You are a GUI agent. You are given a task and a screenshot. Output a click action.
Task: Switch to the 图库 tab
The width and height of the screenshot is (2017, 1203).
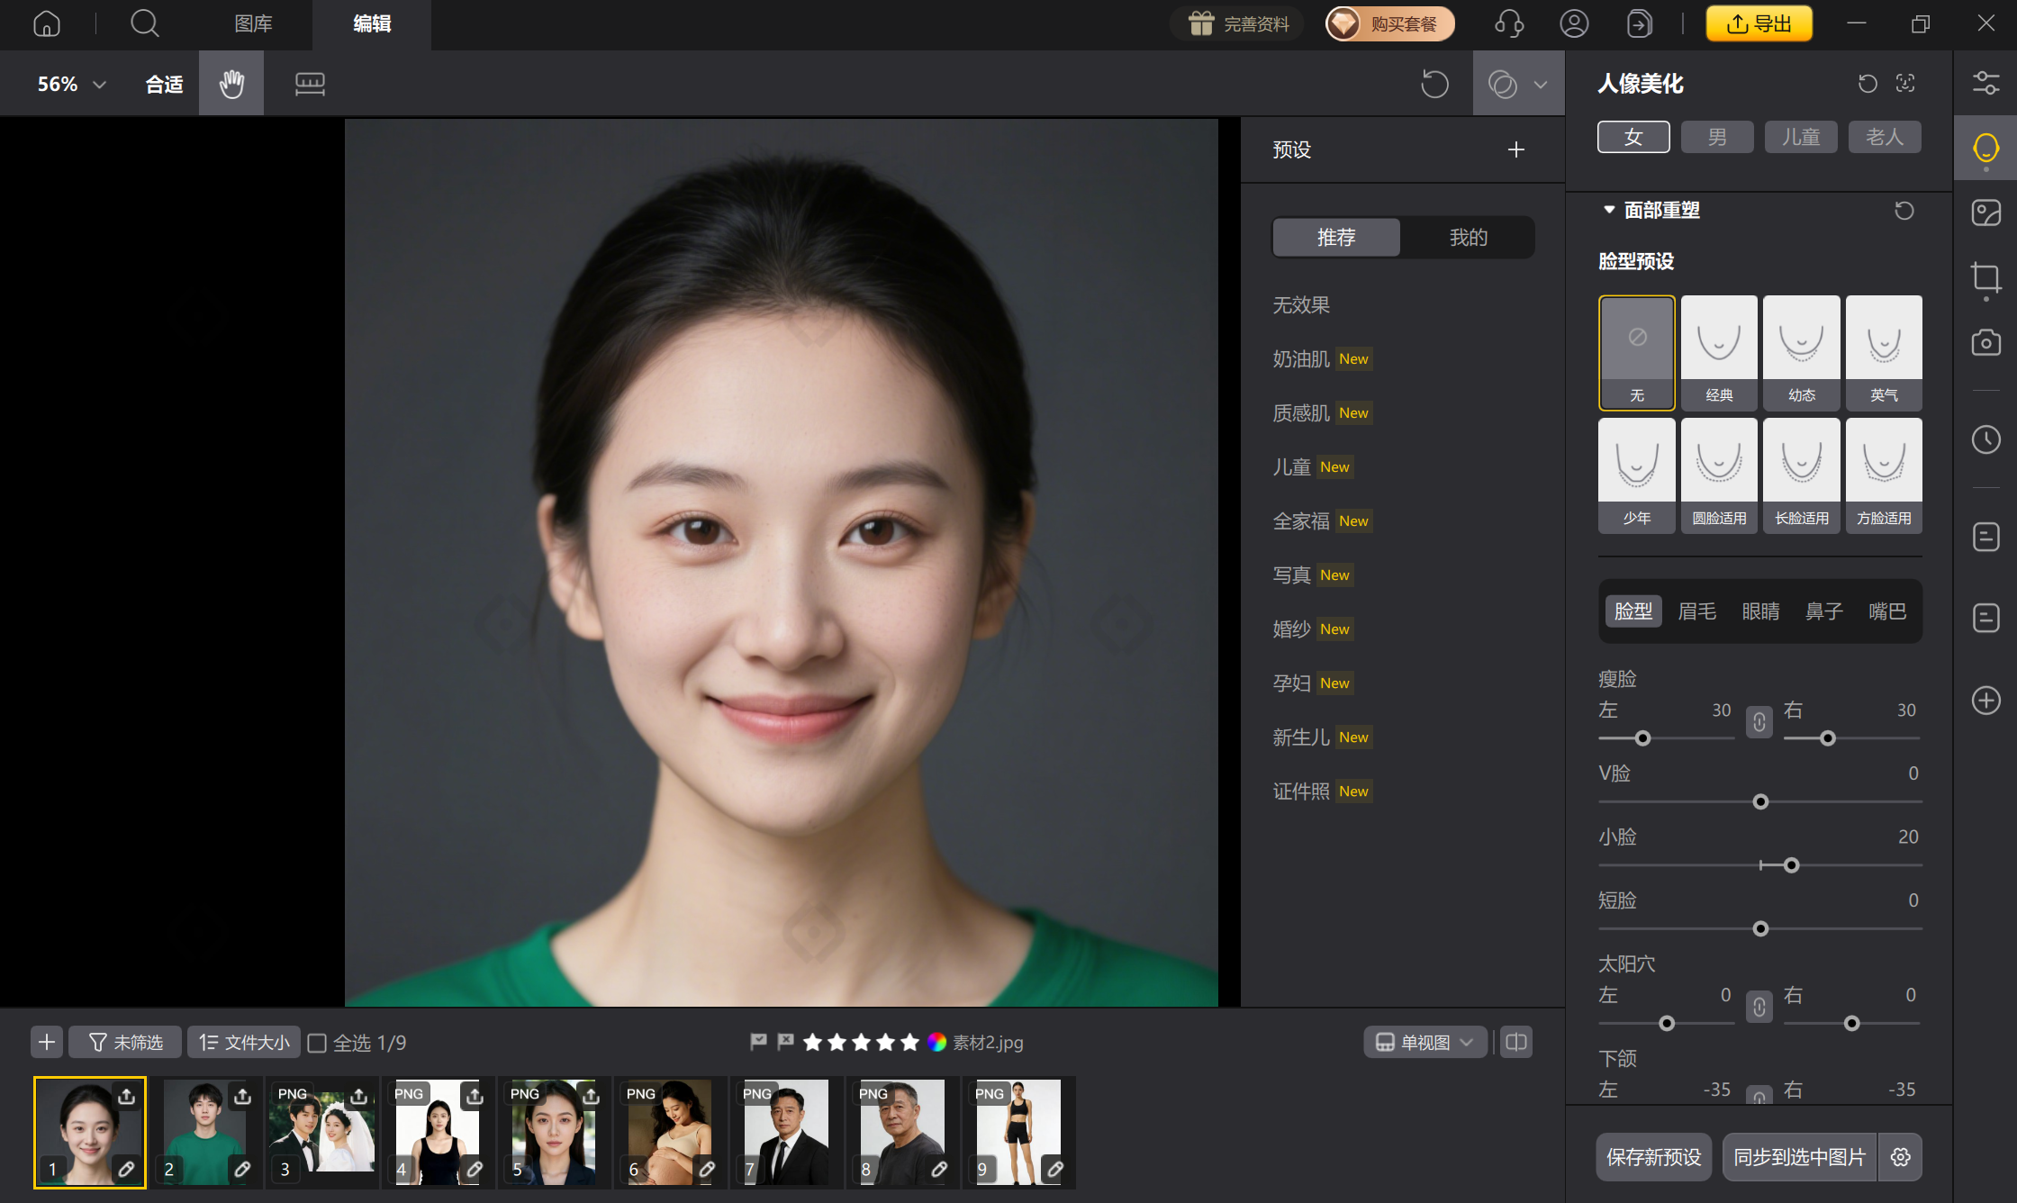[253, 24]
